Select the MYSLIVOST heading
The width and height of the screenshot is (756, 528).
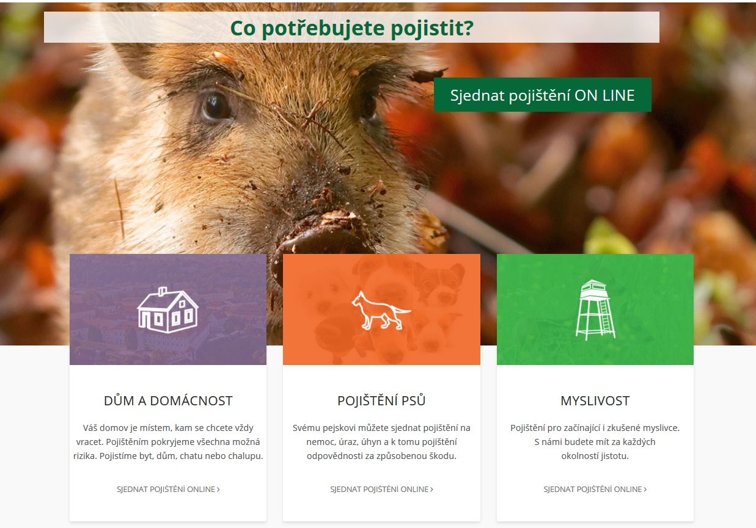pyautogui.click(x=595, y=401)
